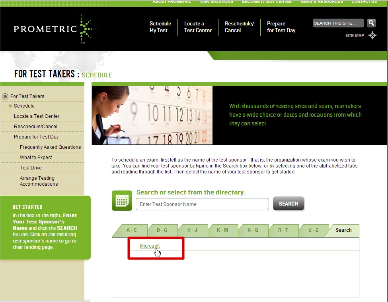Image resolution: width=388 pixels, height=302 pixels.
Task: Select the For Test Takers radio bullet
Action: click(5, 96)
